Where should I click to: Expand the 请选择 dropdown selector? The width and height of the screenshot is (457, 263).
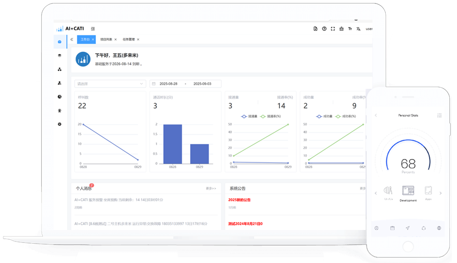coord(110,84)
